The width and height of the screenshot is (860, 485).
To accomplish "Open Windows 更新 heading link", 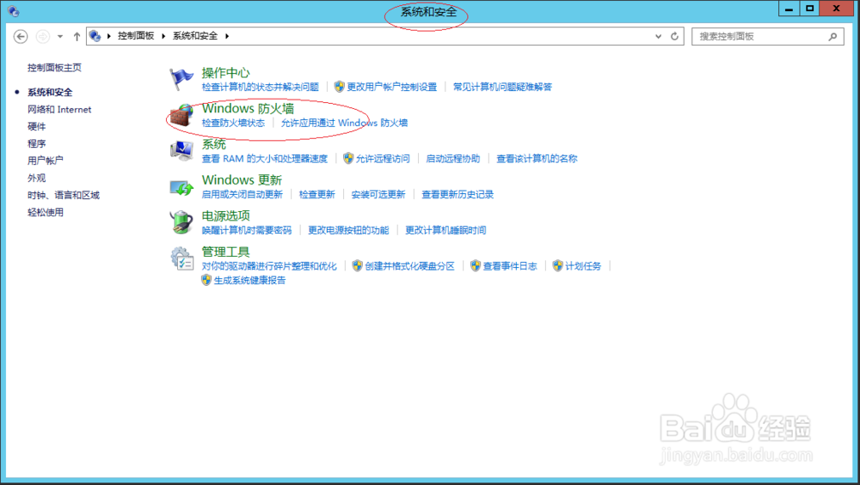I will click(x=242, y=179).
